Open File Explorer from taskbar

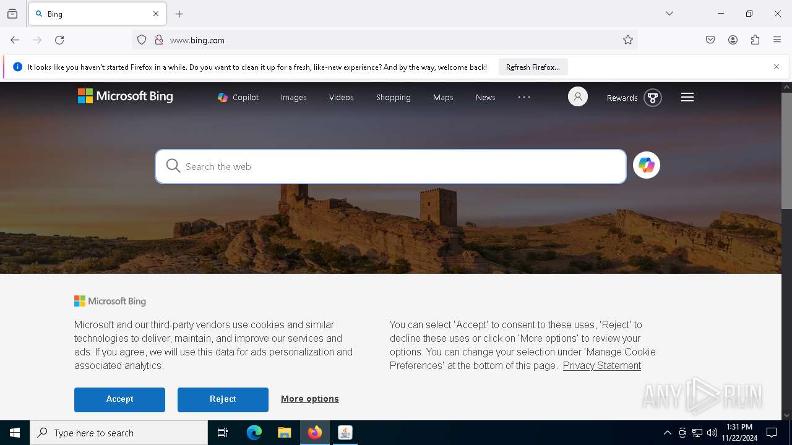point(284,433)
